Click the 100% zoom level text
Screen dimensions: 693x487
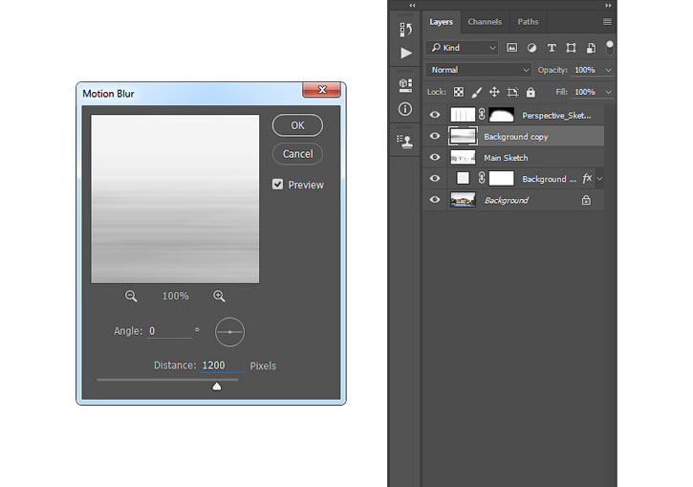click(175, 296)
